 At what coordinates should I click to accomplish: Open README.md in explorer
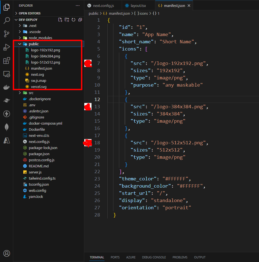click(x=49, y=166)
